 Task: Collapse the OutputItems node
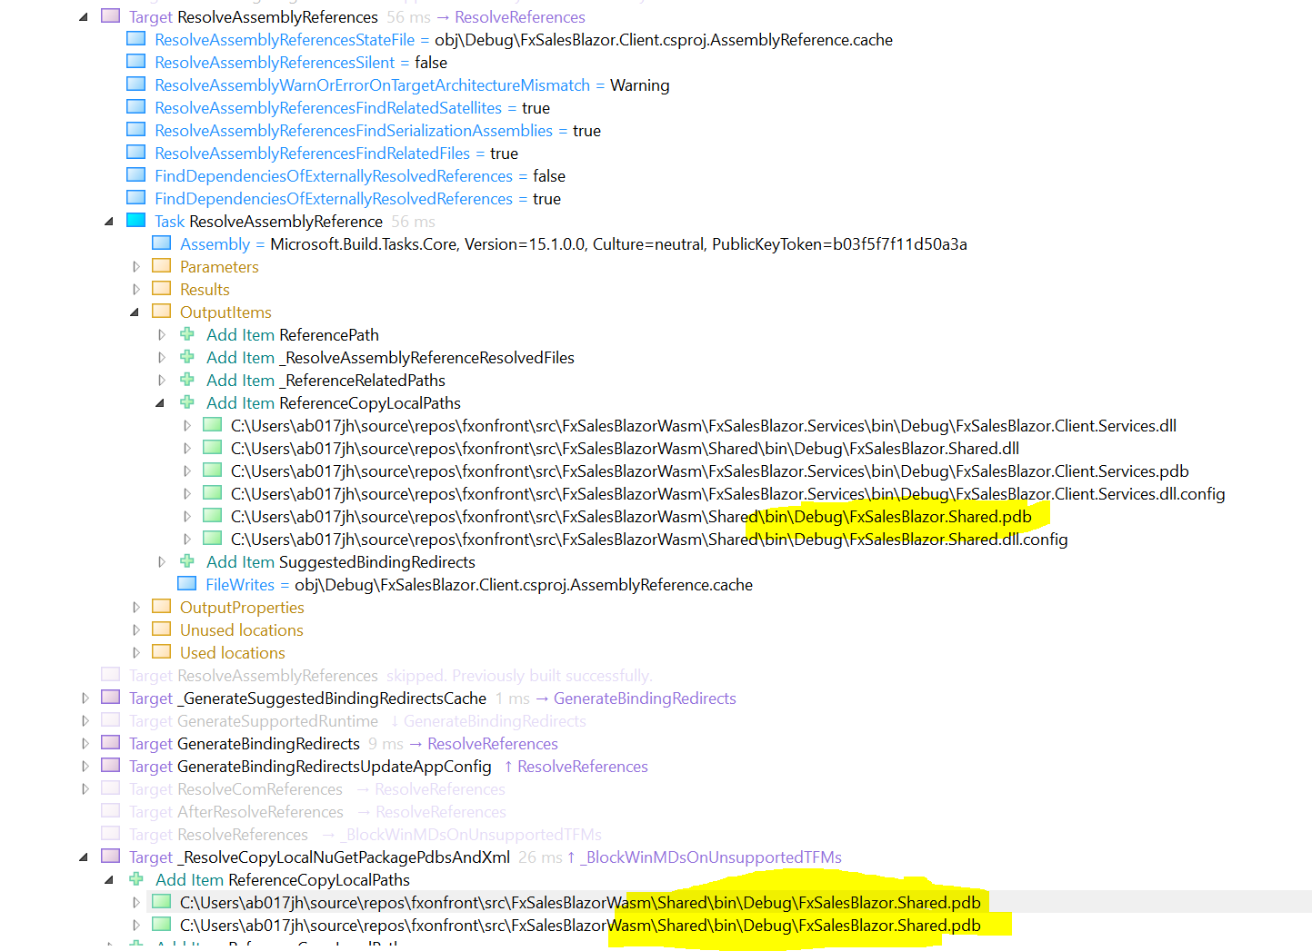(133, 311)
